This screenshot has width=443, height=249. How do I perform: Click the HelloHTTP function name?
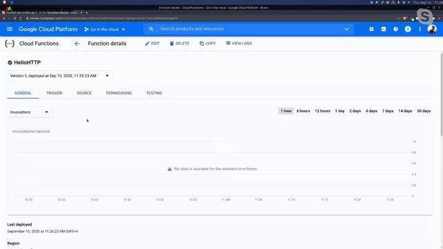tap(28, 62)
